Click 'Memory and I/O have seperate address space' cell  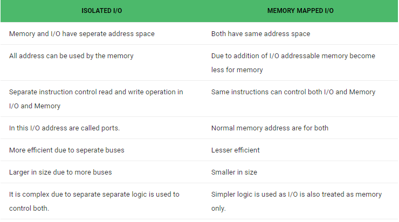click(x=82, y=34)
